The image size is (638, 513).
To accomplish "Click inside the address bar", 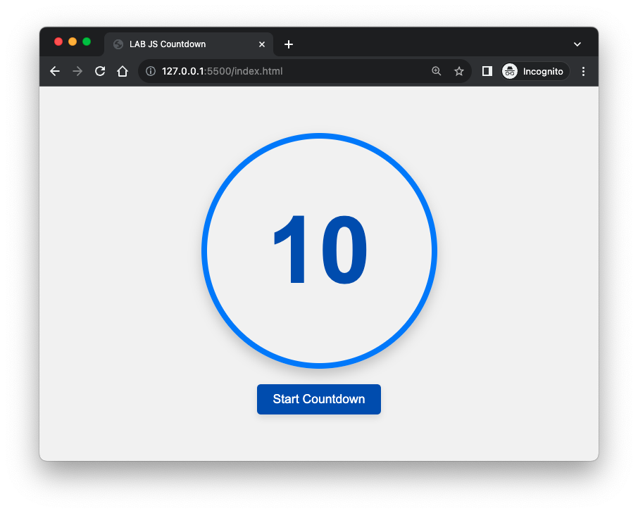I will click(282, 71).
